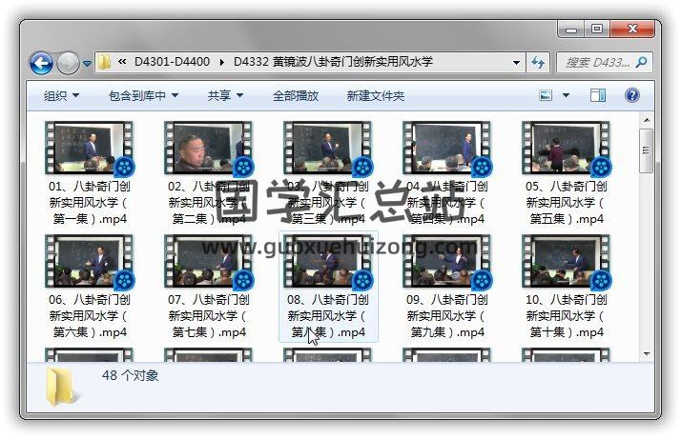Viewport: 681px width, 439px height.
Task: Select the D4332 folder breadcrumb
Action: (333, 62)
